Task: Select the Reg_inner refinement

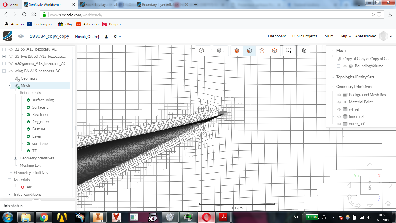Action: [40, 114]
